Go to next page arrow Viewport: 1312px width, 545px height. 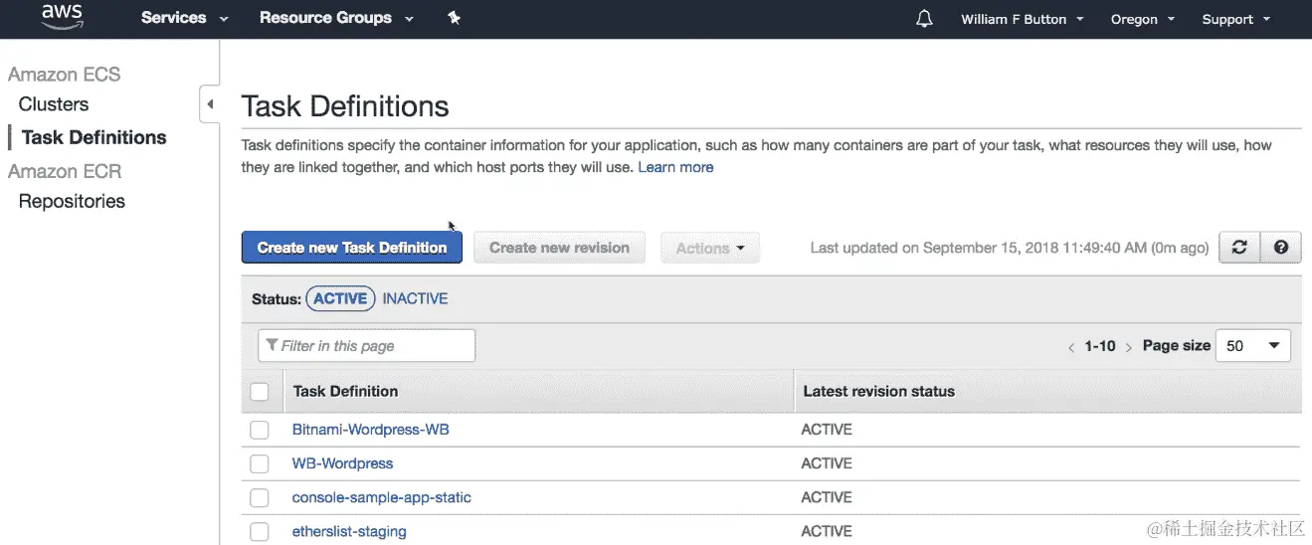[1129, 347]
